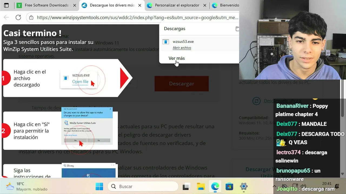Click the wzsus.exe Open file step image
The image size is (346, 194).
[82, 80]
